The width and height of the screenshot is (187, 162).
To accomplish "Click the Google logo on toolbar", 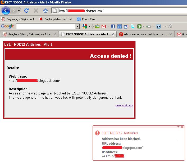I will click(x=7, y=26).
